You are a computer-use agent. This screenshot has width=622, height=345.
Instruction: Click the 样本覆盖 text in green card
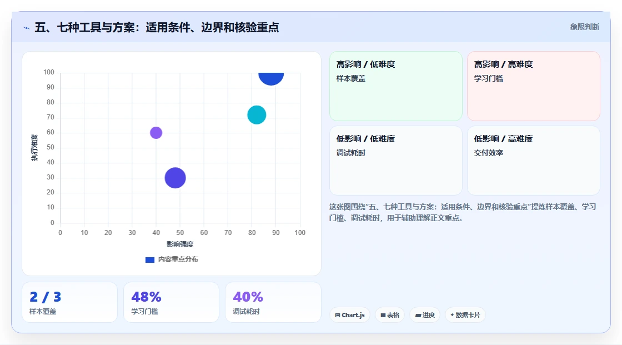[x=350, y=78]
